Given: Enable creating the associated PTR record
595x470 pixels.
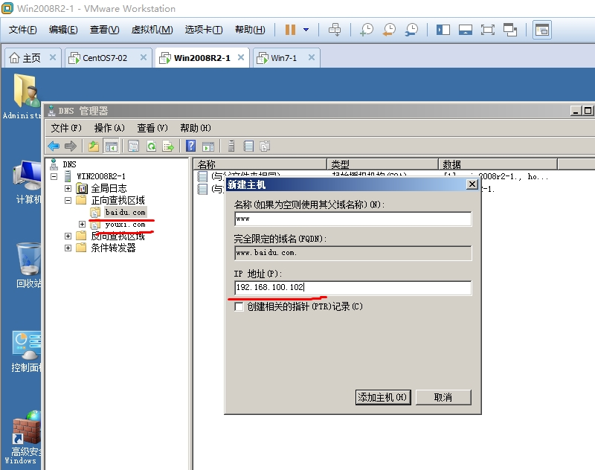Looking at the screenshot, I should 238,306.
